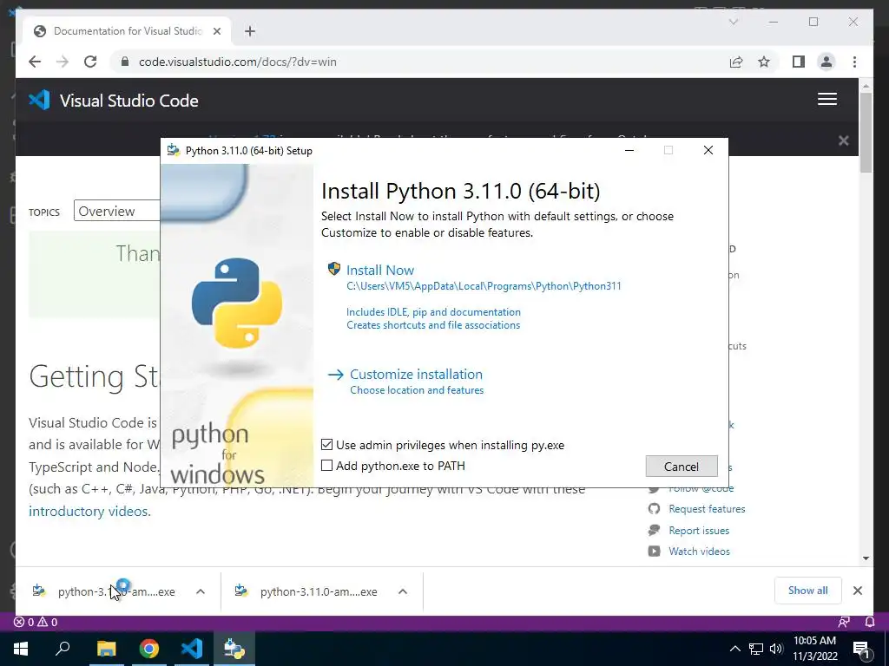Enable Add python.exe to PATH checkbox
This screenshot has width=889, height=666.
[x=326, y=466]
